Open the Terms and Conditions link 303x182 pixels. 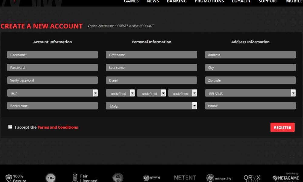pyautogui.click(x=58, y=127)
